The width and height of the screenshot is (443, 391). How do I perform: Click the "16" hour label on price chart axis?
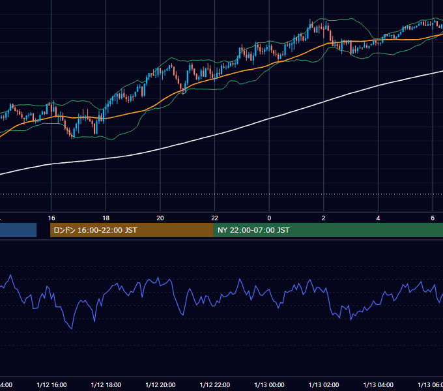[x=51, y=218]
